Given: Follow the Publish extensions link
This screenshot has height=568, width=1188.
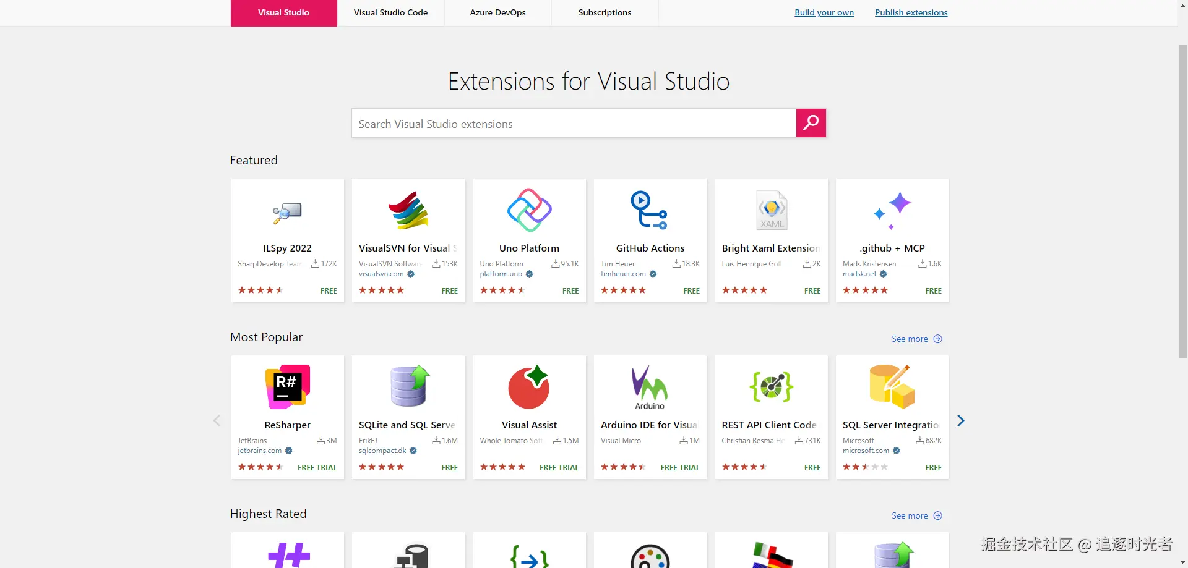Looking at the screenshot, I should [911, 12].
